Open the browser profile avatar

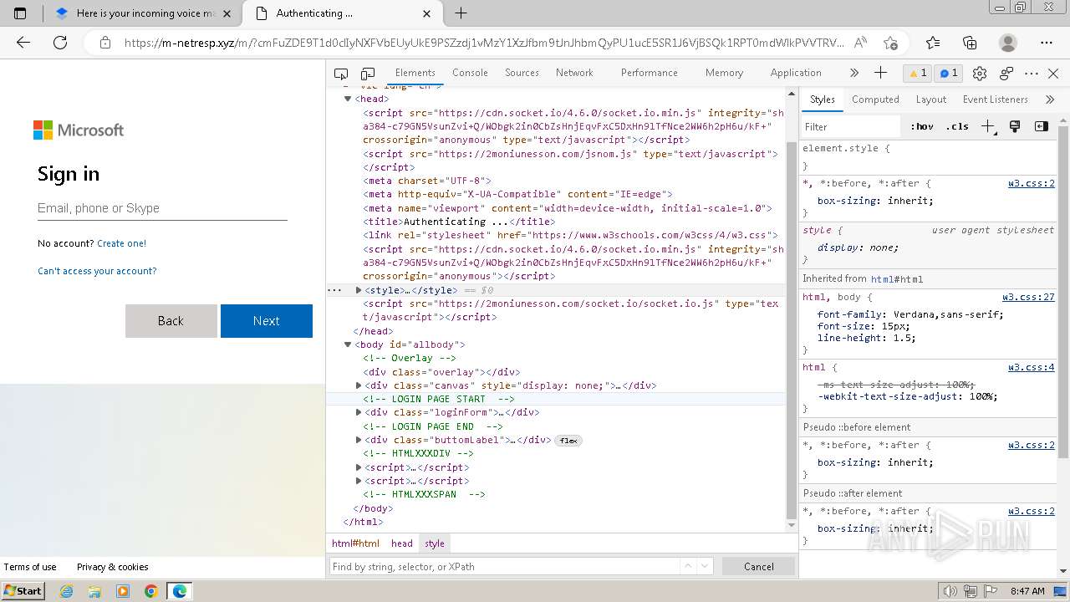point(1008,43)
